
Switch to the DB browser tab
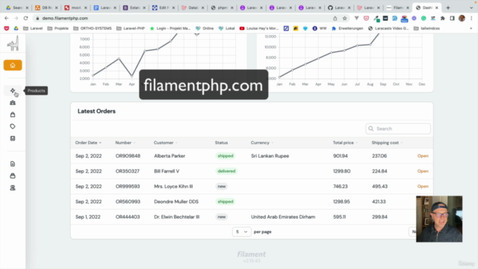(46, 7)
